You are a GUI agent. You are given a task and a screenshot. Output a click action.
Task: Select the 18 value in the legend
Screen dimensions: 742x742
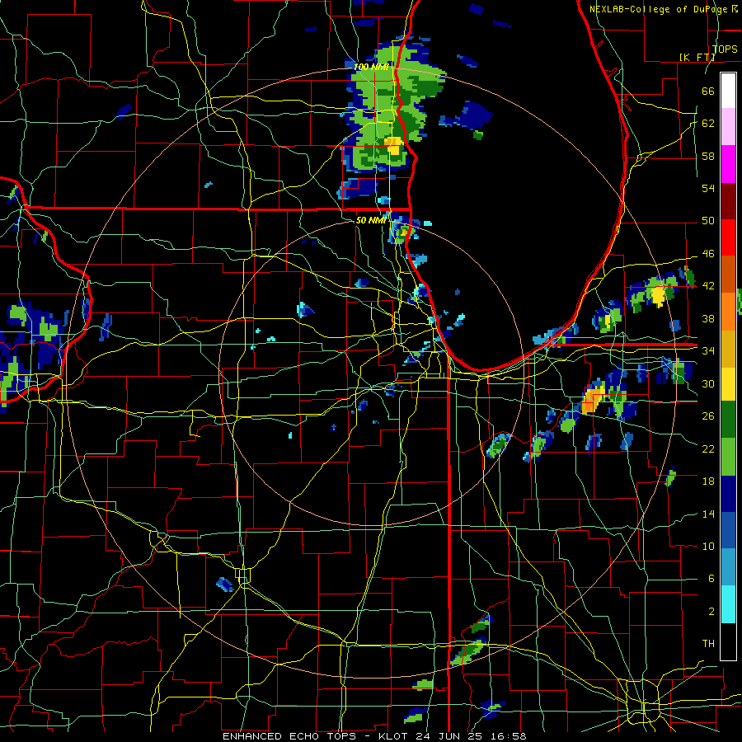pos(708,481)
